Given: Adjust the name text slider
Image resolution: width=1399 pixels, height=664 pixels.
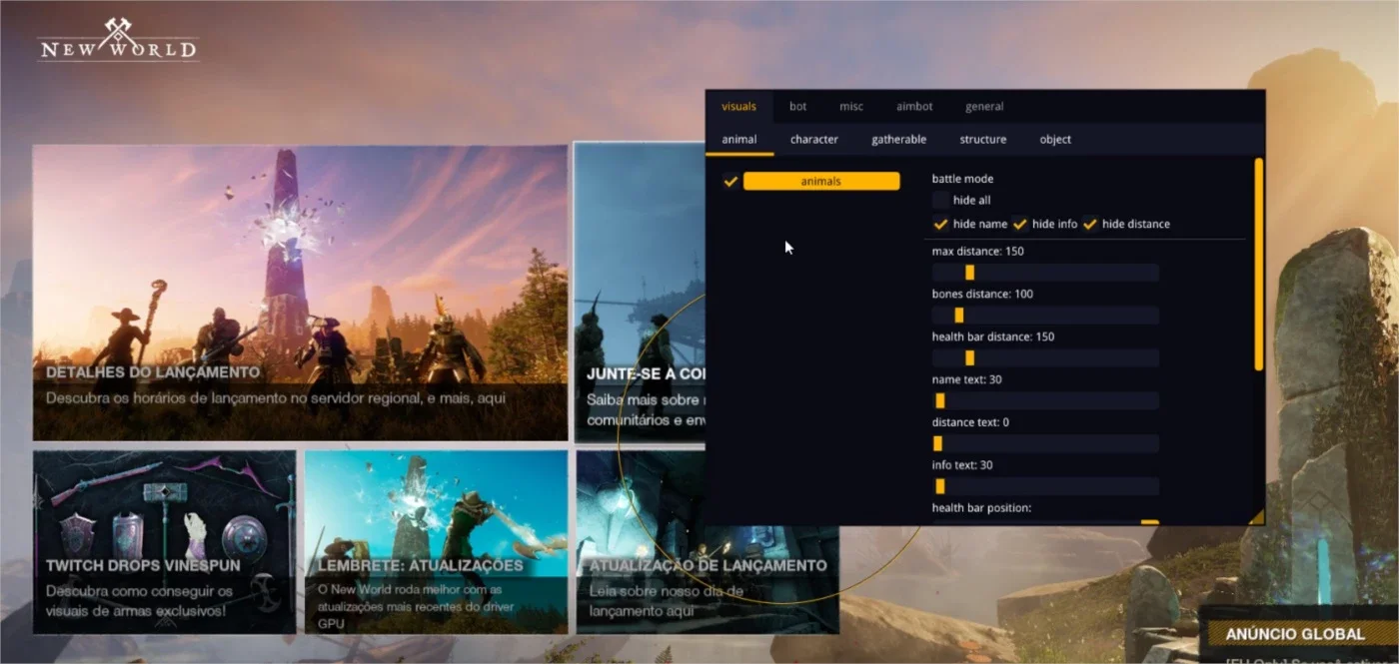Looking at the screenshot, I should coord(1045,401).
